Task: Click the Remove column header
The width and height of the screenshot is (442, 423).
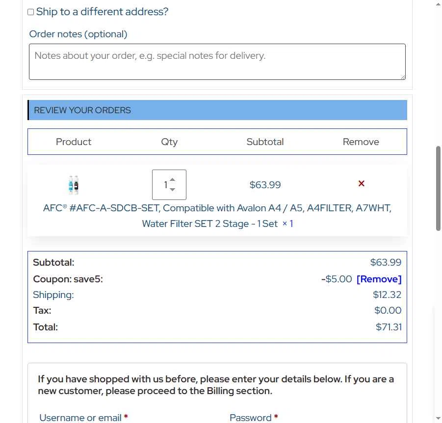Action: click(361, 142)
